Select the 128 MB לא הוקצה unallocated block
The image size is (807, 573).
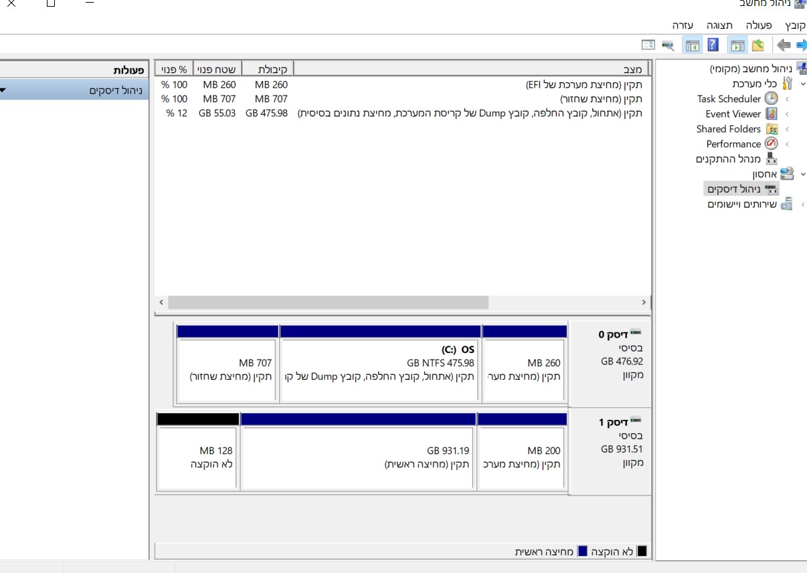coord(198,451)
